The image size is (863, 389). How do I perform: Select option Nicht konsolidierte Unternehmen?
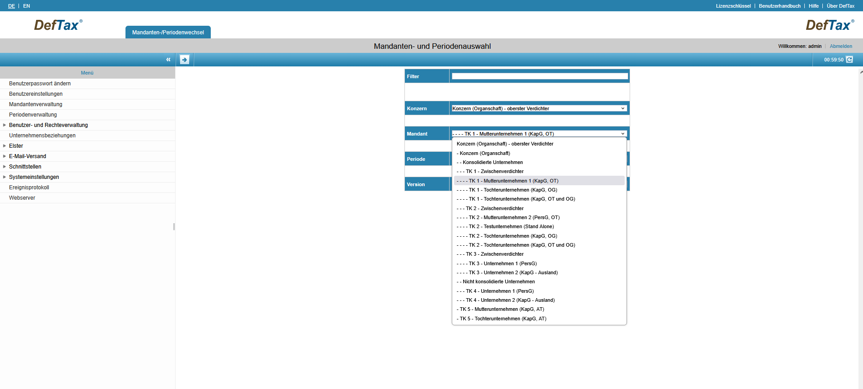pos(539,281)
